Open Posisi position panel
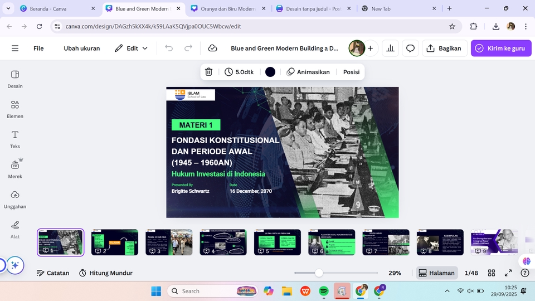The height and width of the screenshot is (301, 535). (351, 72)
